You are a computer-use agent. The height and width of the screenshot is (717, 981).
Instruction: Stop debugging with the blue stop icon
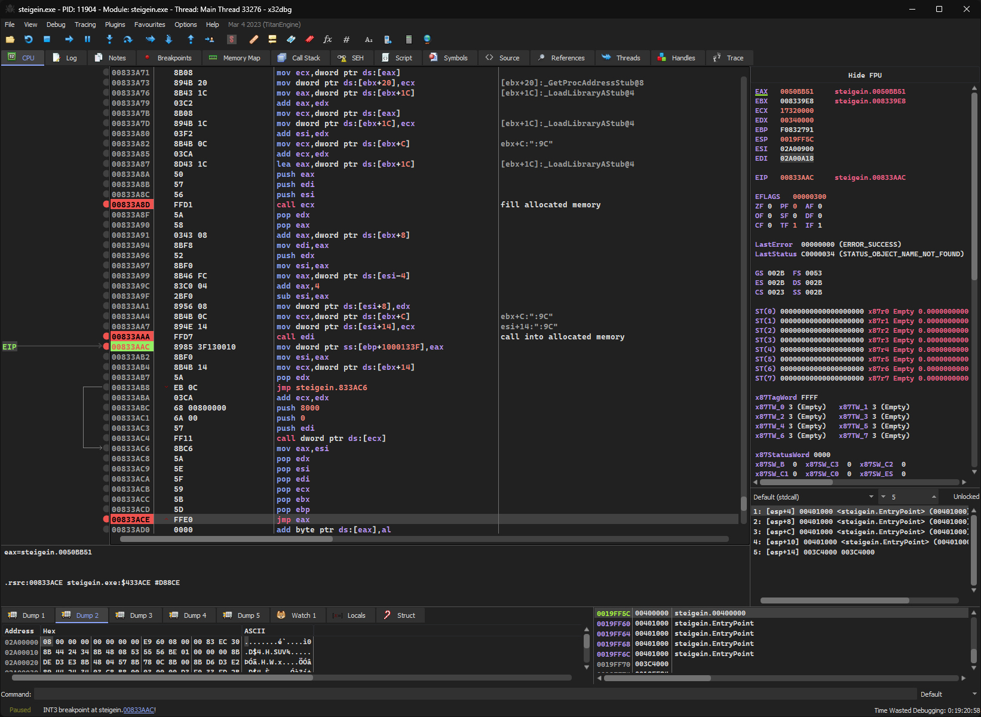(47, 39)
